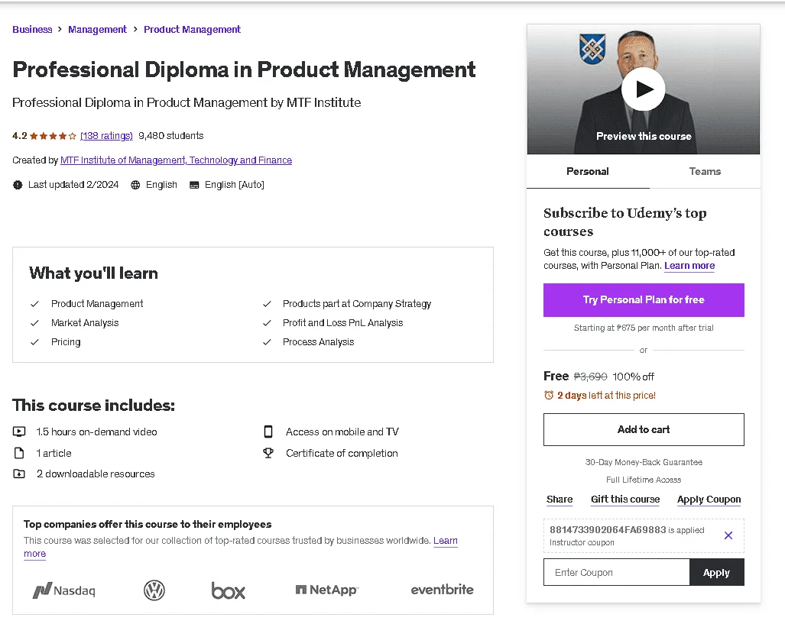Click checkmark beside Process Analysis

(267, 341)
